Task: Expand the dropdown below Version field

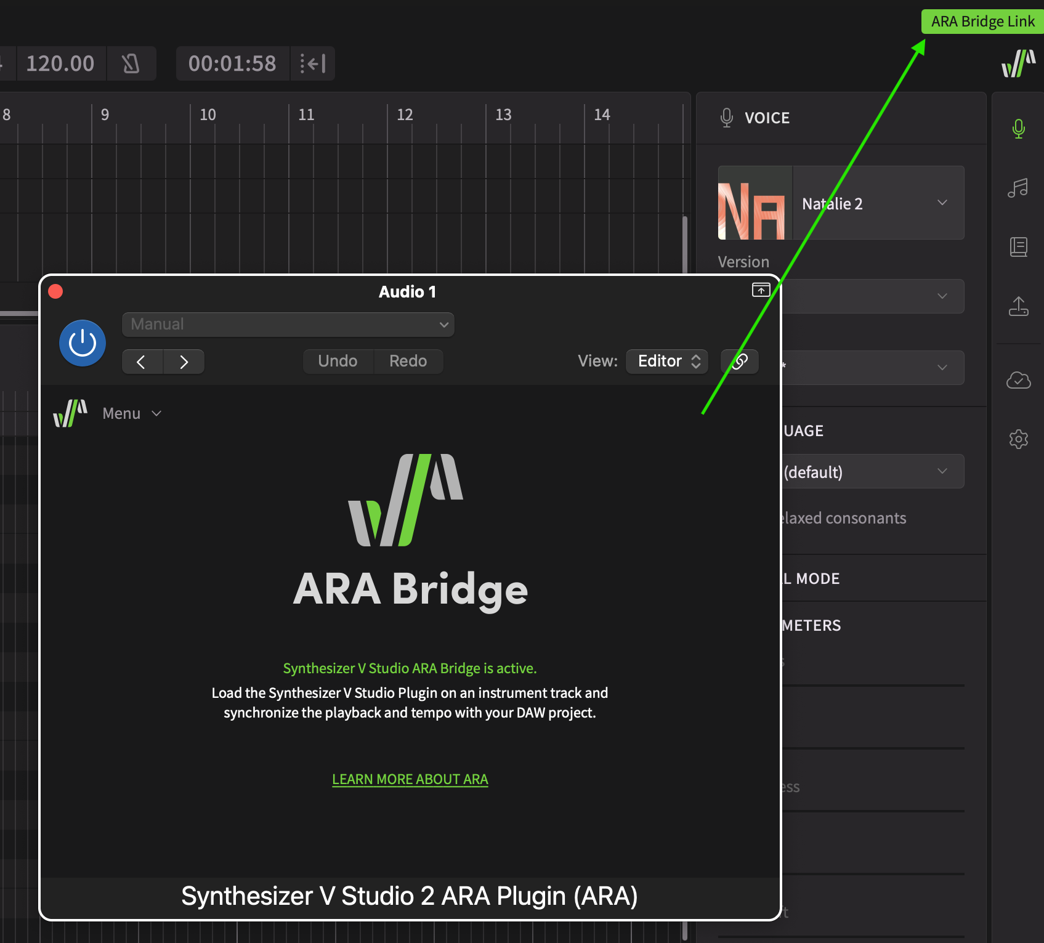Action: pos(942,368)
